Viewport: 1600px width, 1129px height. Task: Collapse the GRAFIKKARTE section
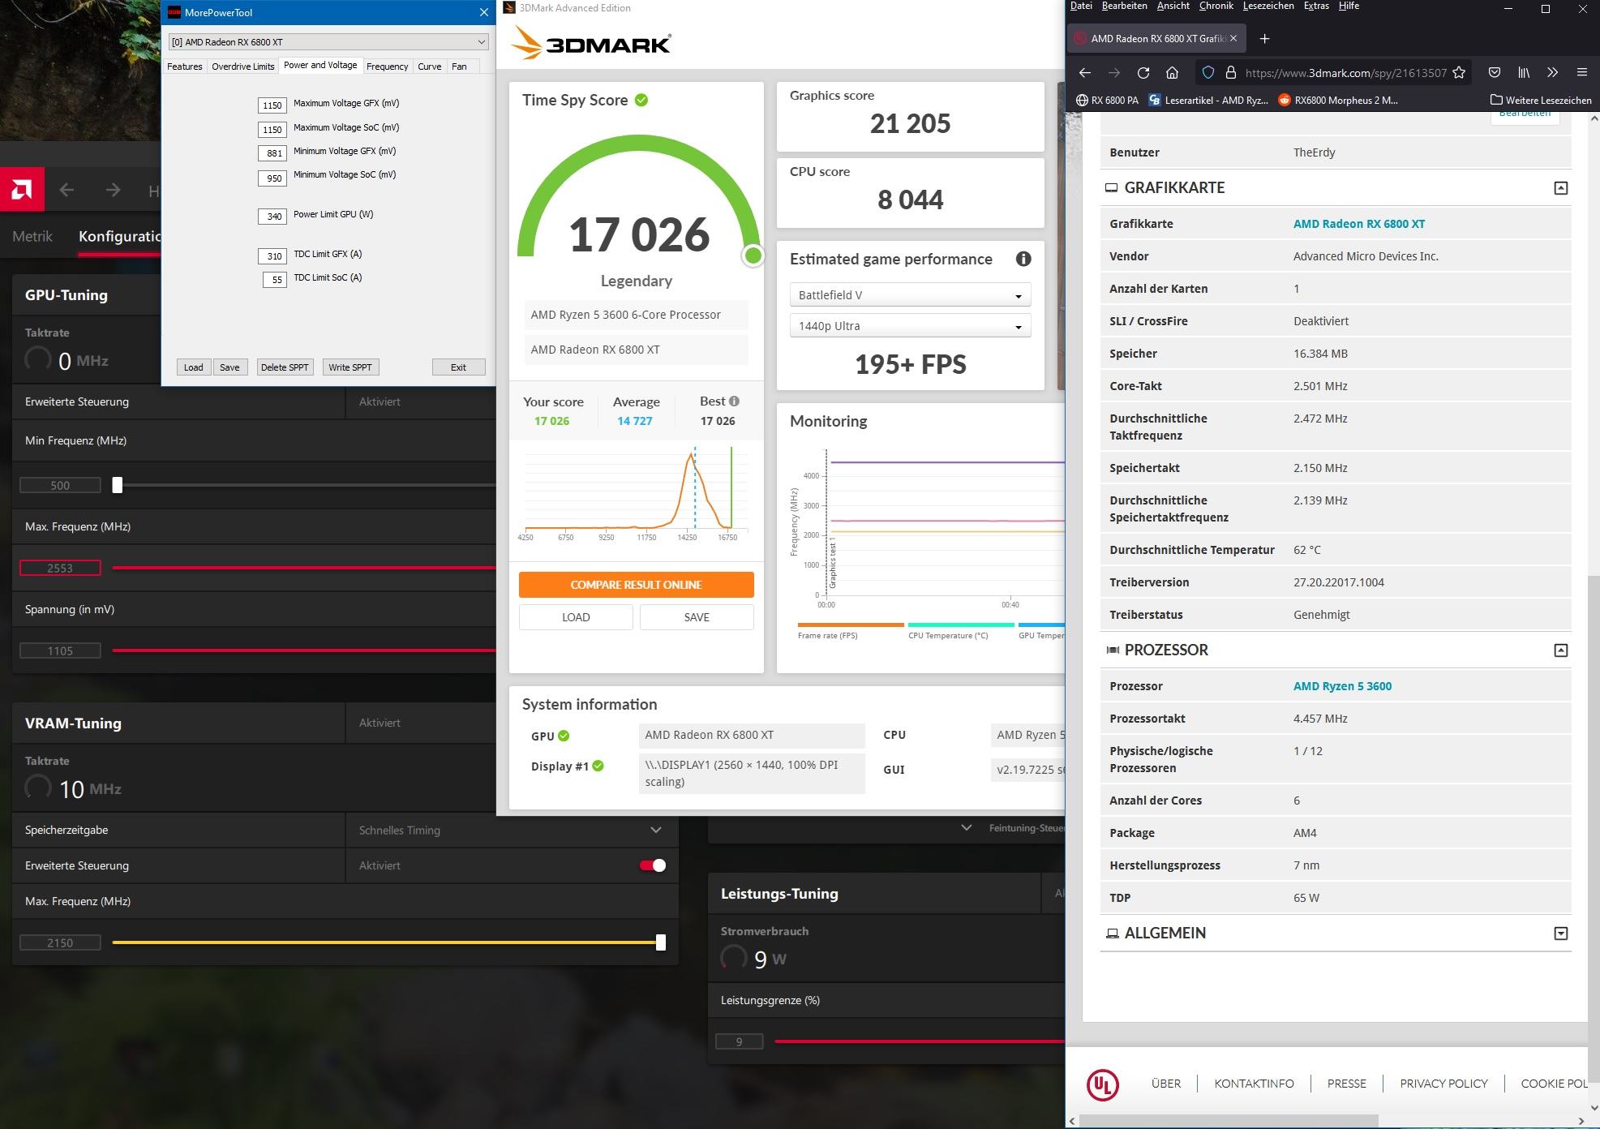pyautogui.click(x=1560, y=188)
